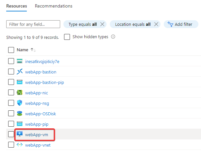
Task: Enable the Show hidden types checkbox
Action: (x=67, y=37)
